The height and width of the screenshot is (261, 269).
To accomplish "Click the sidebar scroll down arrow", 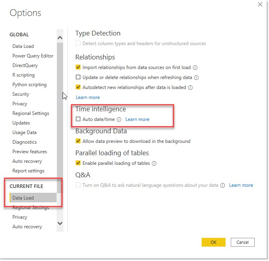I will 60,223.
